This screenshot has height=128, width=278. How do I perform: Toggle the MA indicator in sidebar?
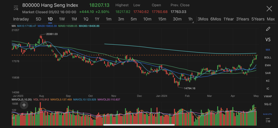tap(268, 50)
